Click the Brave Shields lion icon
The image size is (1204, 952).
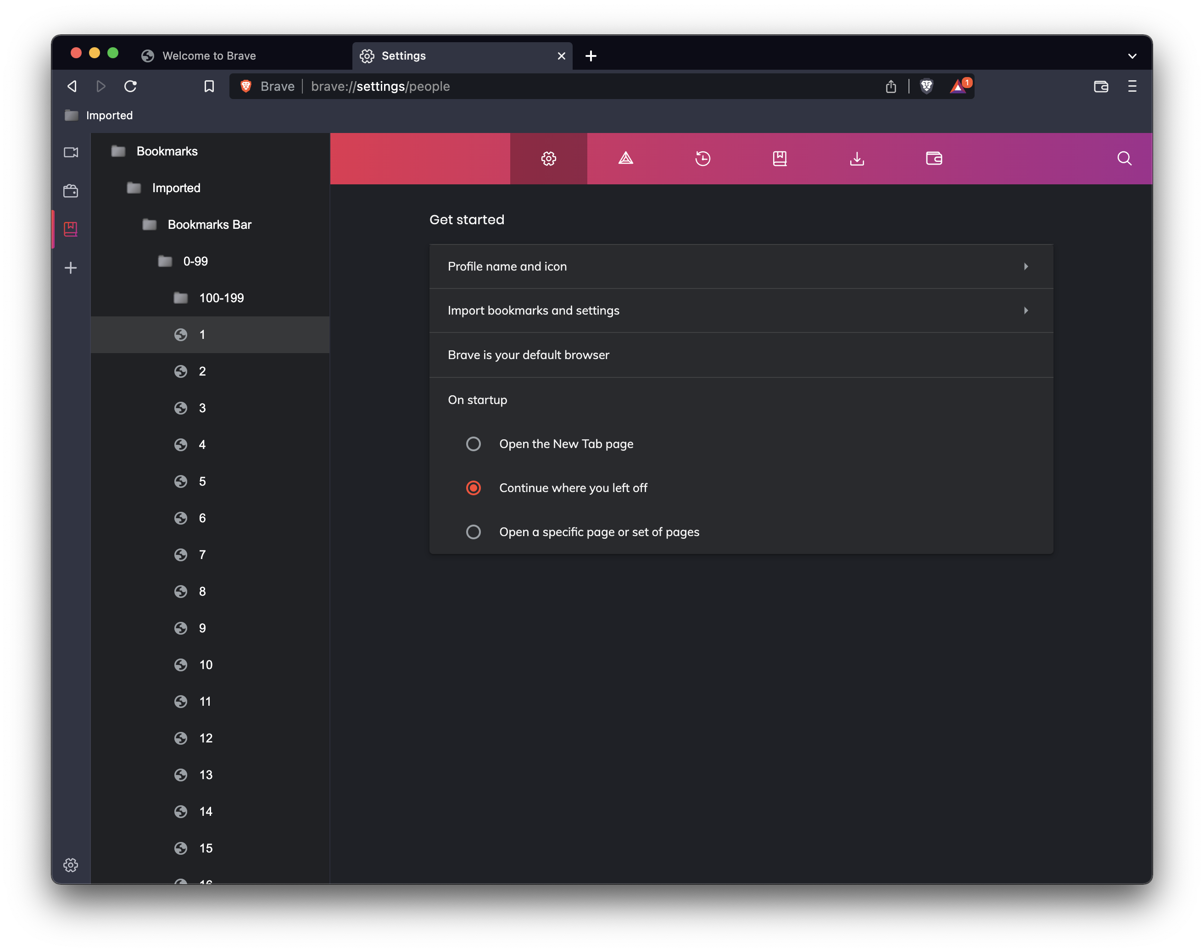[x=926, y=86]
